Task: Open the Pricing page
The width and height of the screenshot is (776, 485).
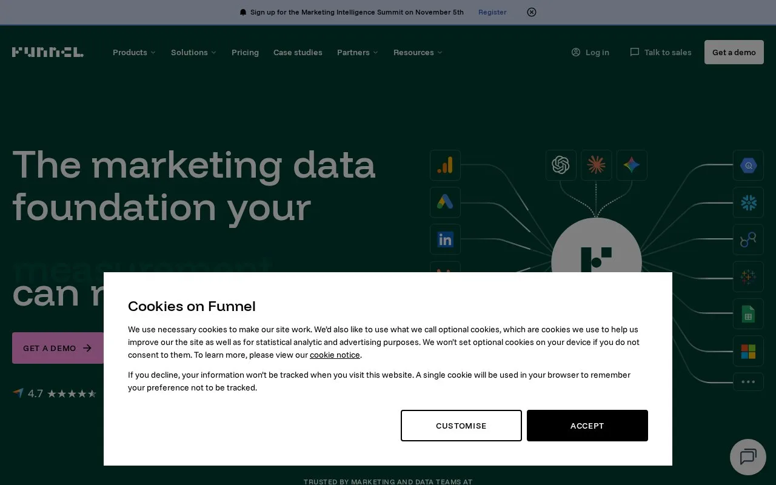Action: tap(245, 52)
